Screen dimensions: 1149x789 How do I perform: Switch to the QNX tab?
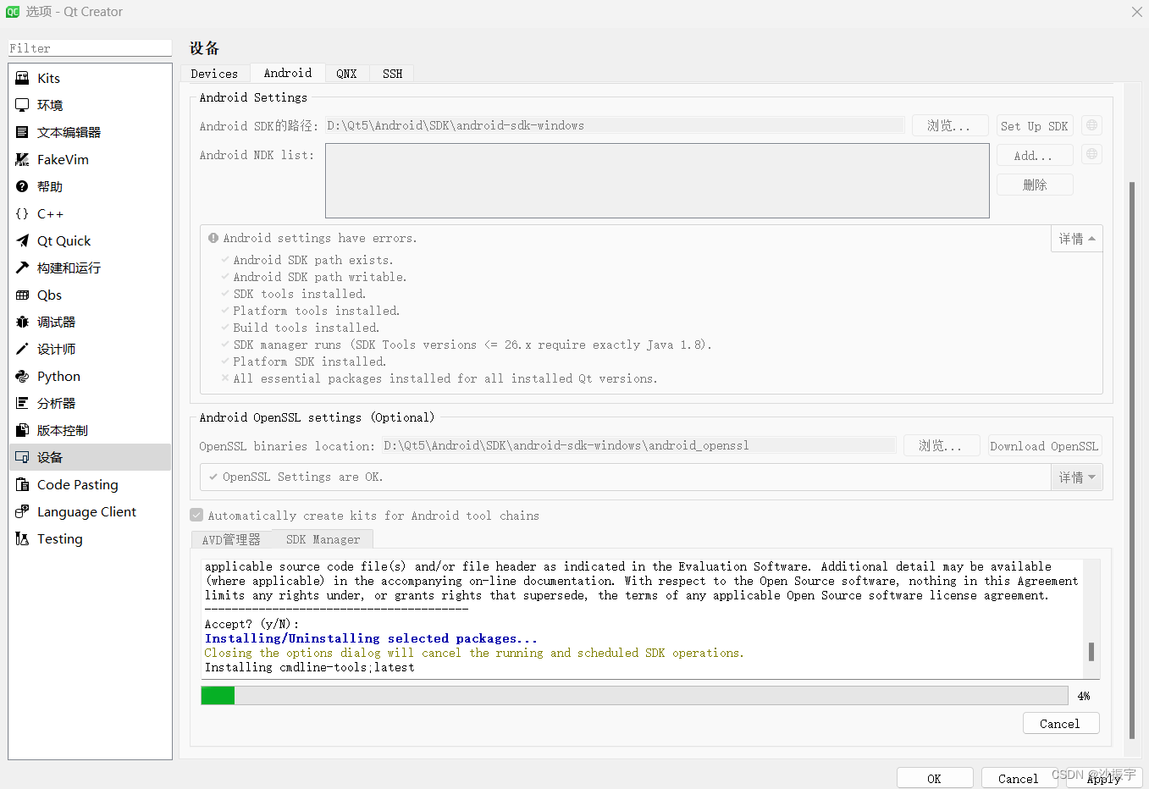point(346,74)
